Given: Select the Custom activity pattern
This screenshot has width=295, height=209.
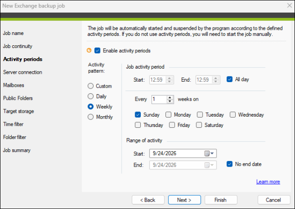Looking at the screenshot, I should point(91,86).
